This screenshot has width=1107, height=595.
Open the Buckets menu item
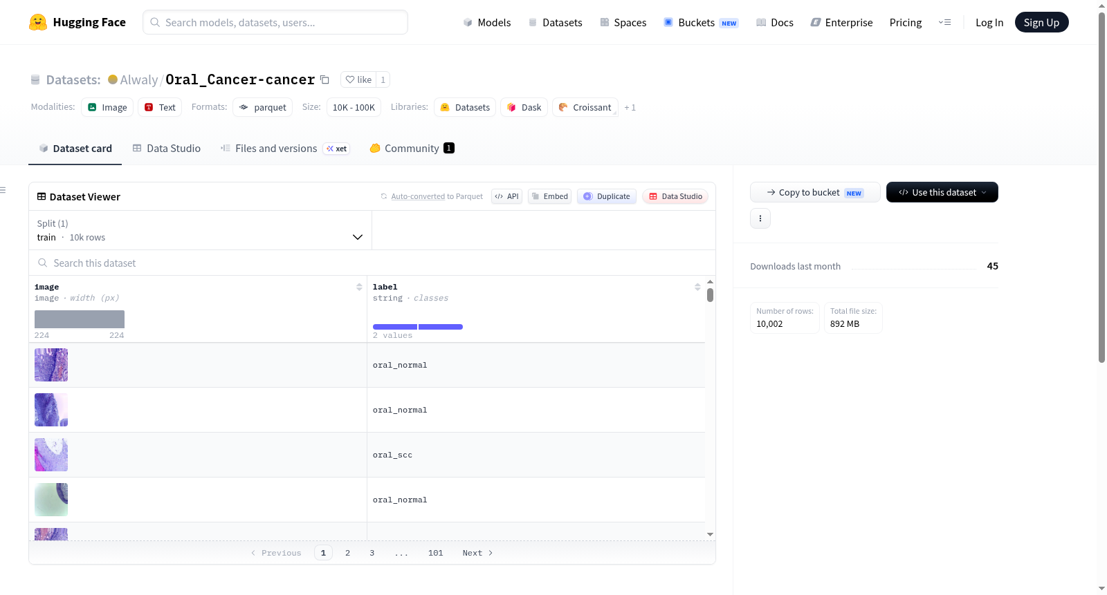coord(701,22)
